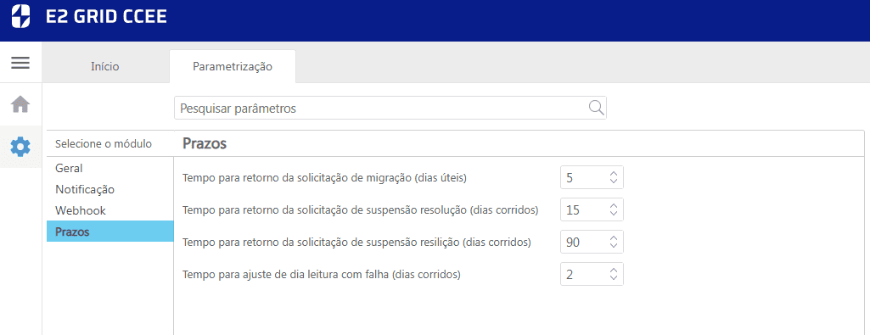The height and width of the screenshot is (335, 870).
Task: Go to the home icon in sidebar
Action: click(20, 104)
